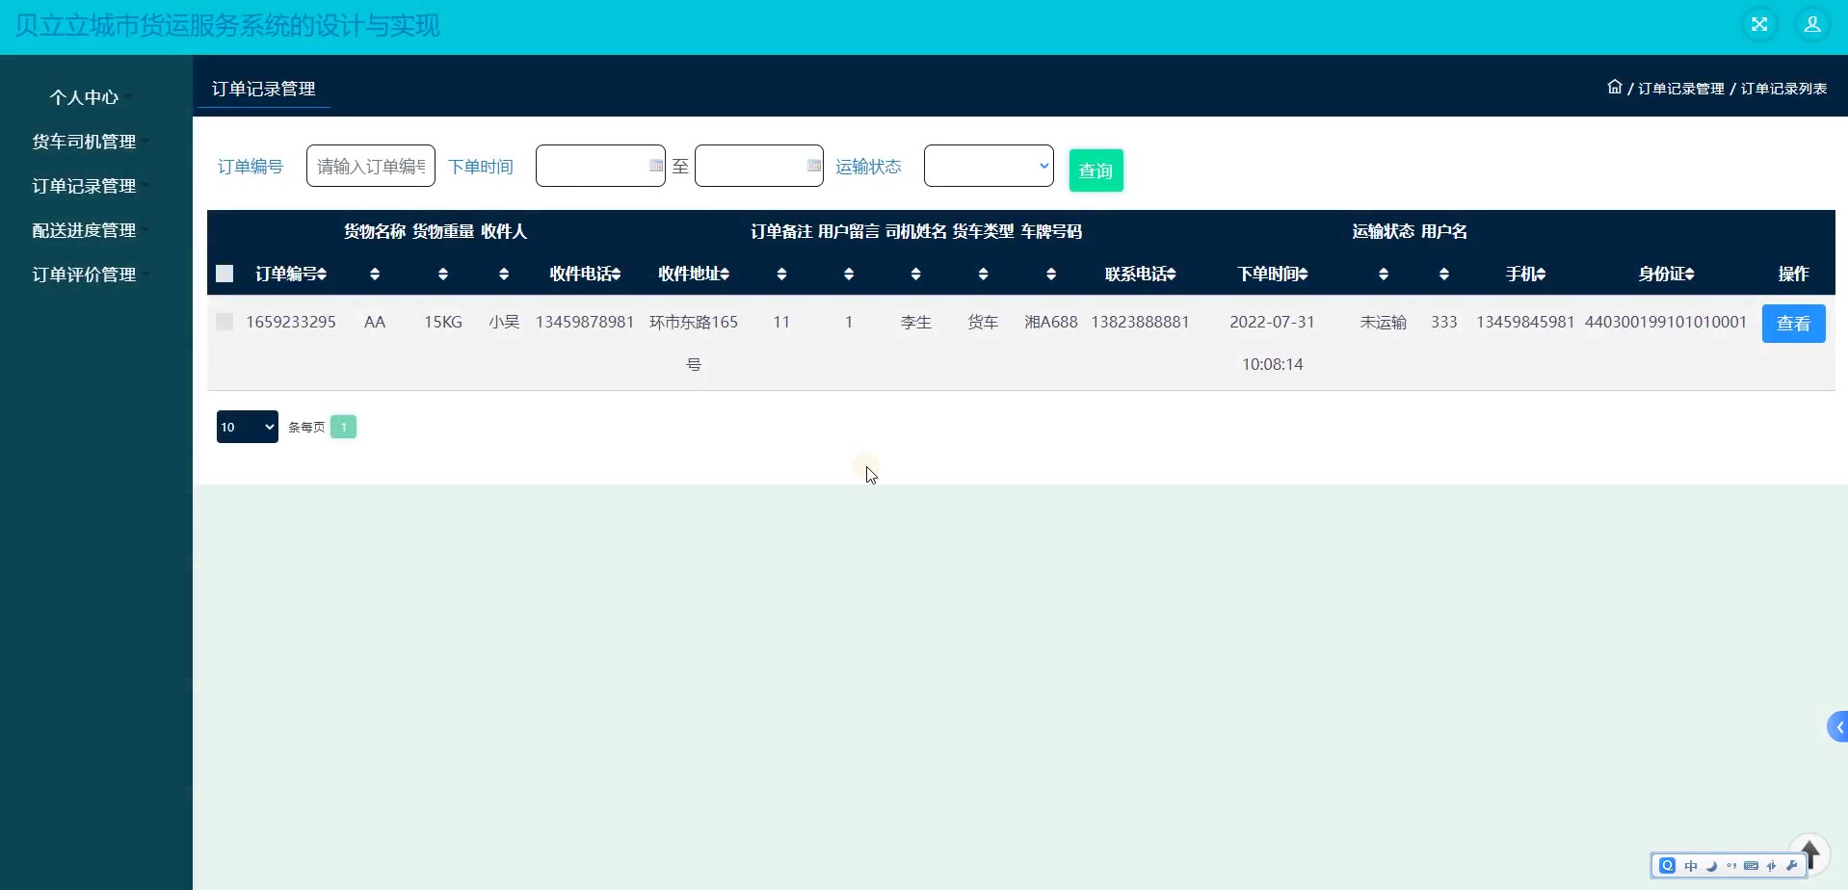The width and height of the screenshot is (1848, 890).
Task: Open the start date calendar picker icon
Action: pyautogui.click(x=655, y=166)
